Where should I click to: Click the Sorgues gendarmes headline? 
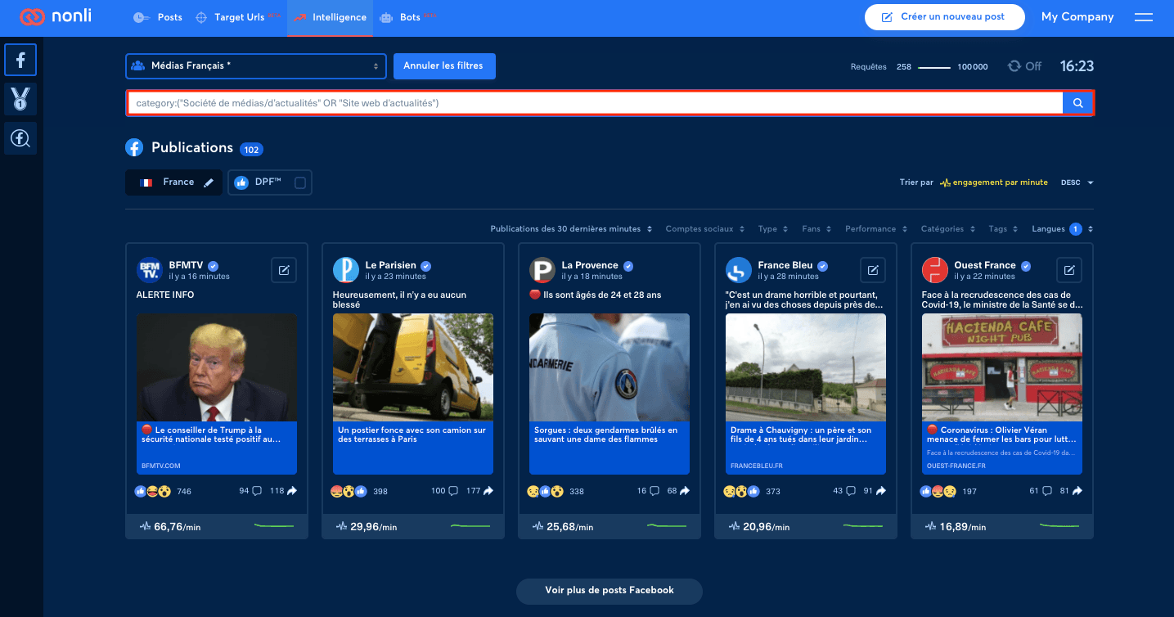click(x=605, y=435)
